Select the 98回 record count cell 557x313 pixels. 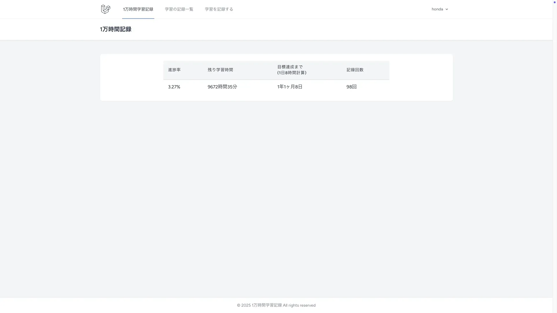point(352,87)
